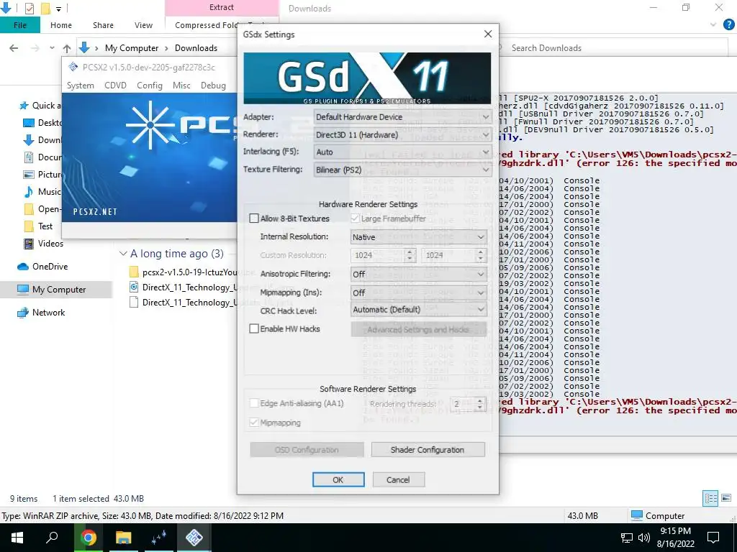The width and height of the screenshot is (737, 552).
Task: Check the Enable HW Hacks checkbox
Action: tap(254, 328)
